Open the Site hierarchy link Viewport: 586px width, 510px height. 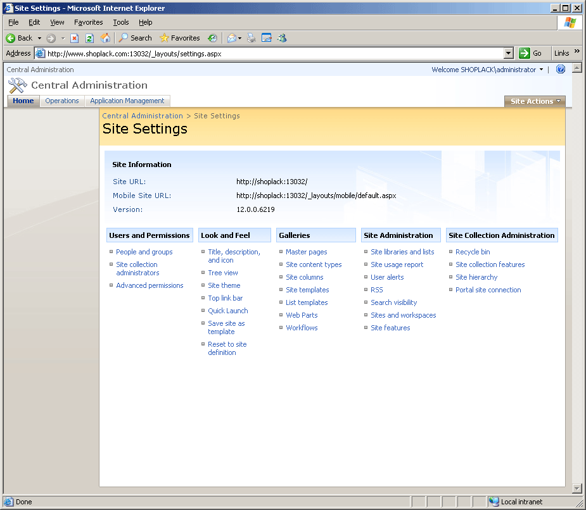coord(476,277)
